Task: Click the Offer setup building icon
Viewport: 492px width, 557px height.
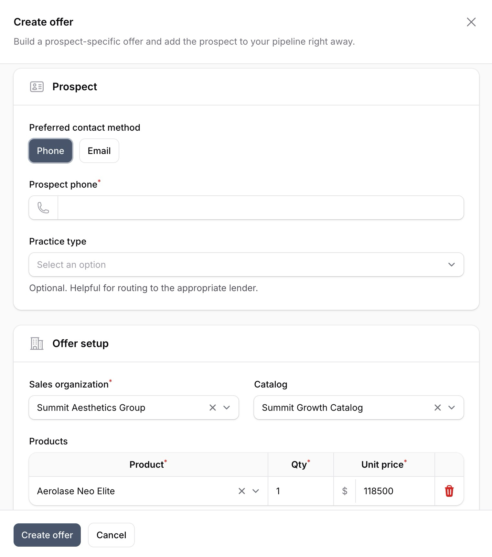Action: pos(37,344)
